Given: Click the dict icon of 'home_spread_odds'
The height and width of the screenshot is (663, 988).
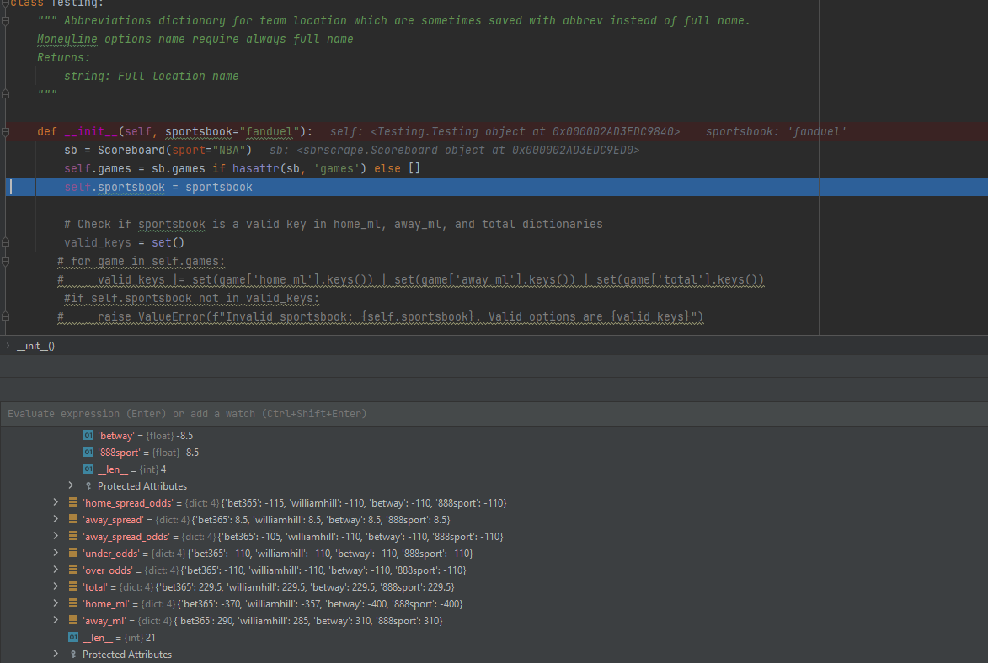Looking at the screenshot, I should tap(73, 502).
